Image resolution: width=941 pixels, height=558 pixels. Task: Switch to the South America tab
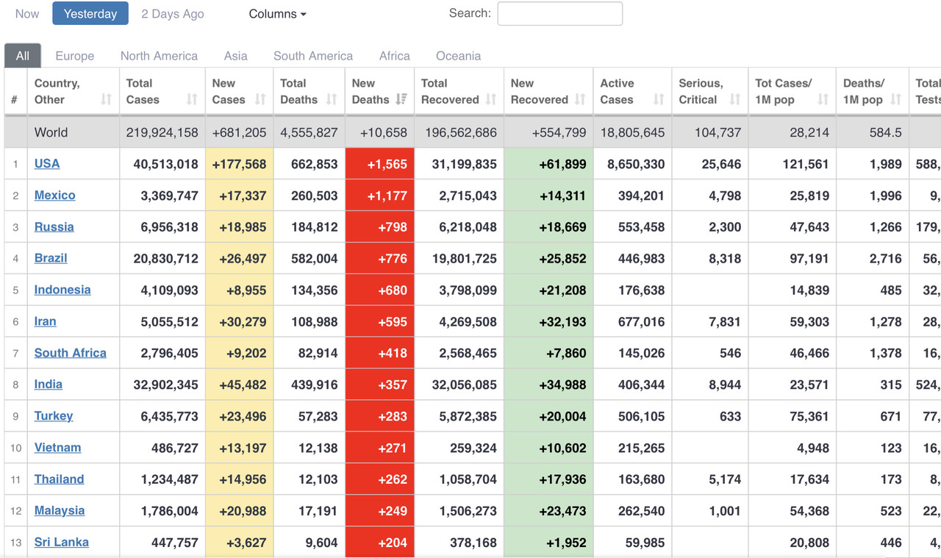click(313, 56)
